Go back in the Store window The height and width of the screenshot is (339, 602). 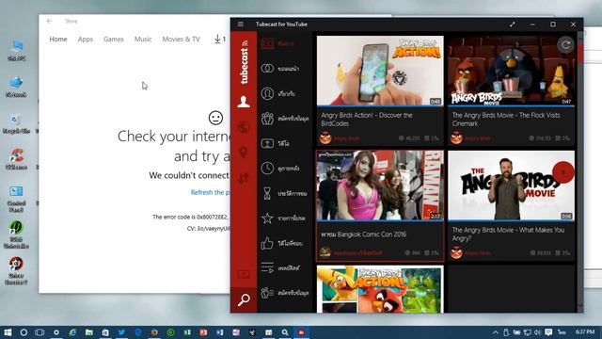tap(49, 21)
